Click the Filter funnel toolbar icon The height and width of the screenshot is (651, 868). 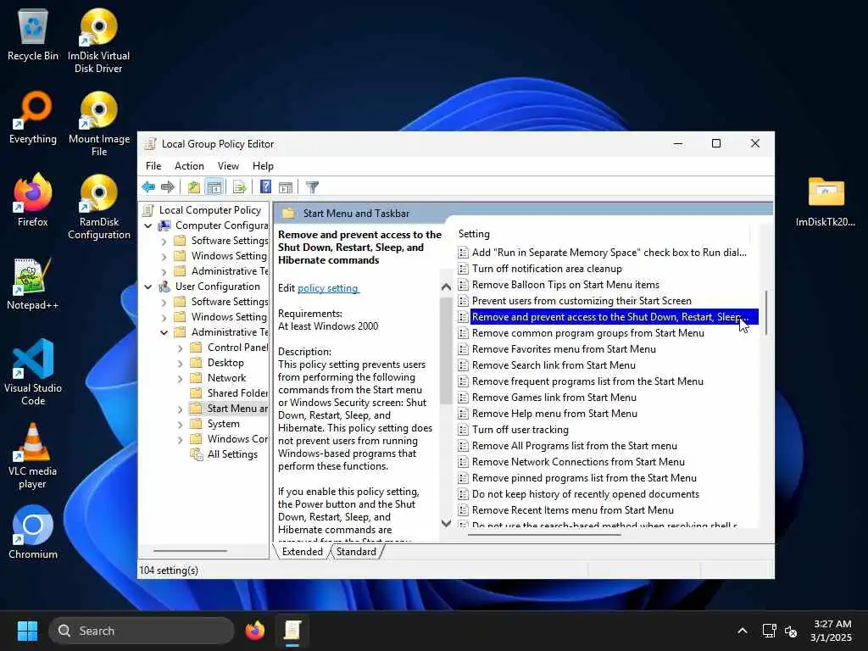pyautogui.click(x=312, y=187)
